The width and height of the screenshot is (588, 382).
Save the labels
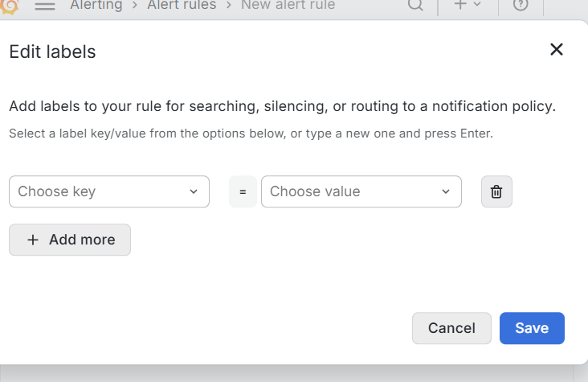click(532, 328)
